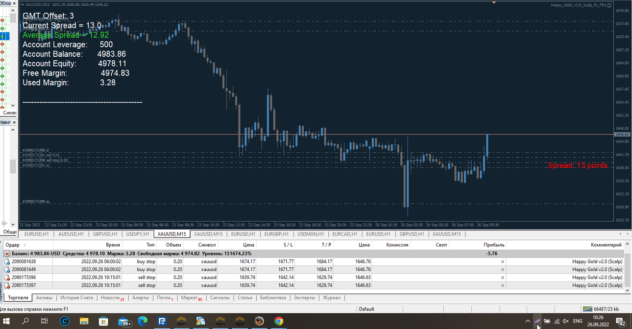The width and height of the screenshot is (632, 329).
Task: Open the Почта terminal tab
Action: [165, 298]
